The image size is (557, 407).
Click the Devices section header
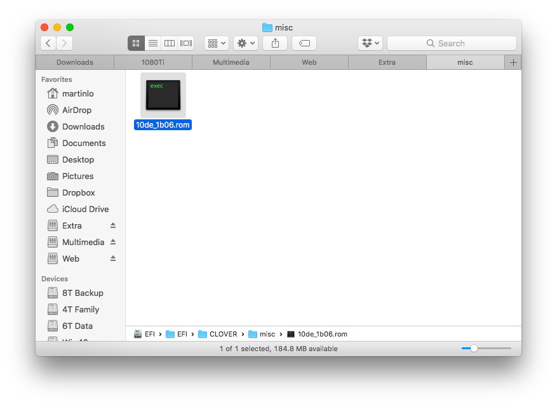pos(55,279)
